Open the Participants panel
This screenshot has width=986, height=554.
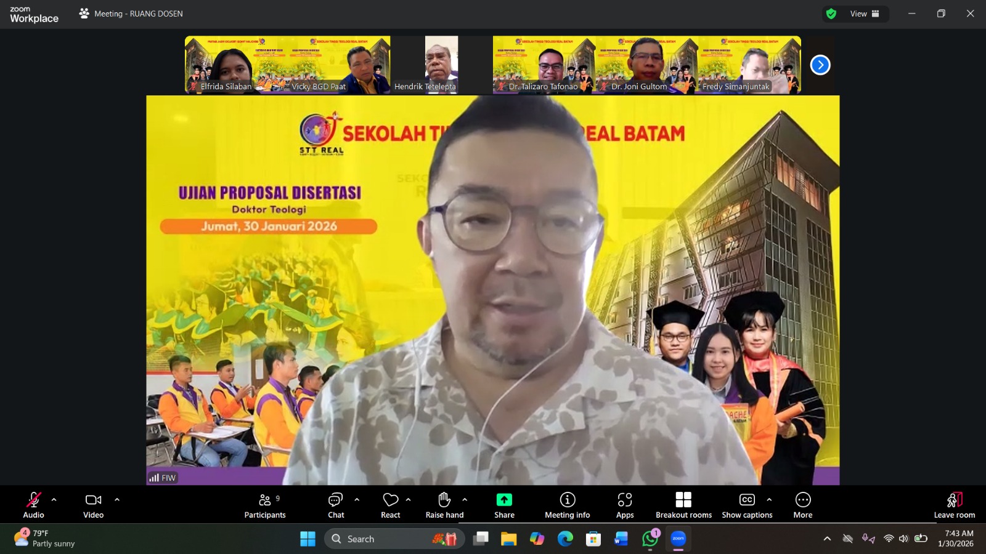[265, 505]
